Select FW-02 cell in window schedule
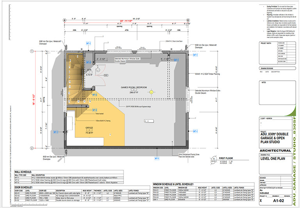This screenshot has width=300, height=208. [x=159, y=192]
